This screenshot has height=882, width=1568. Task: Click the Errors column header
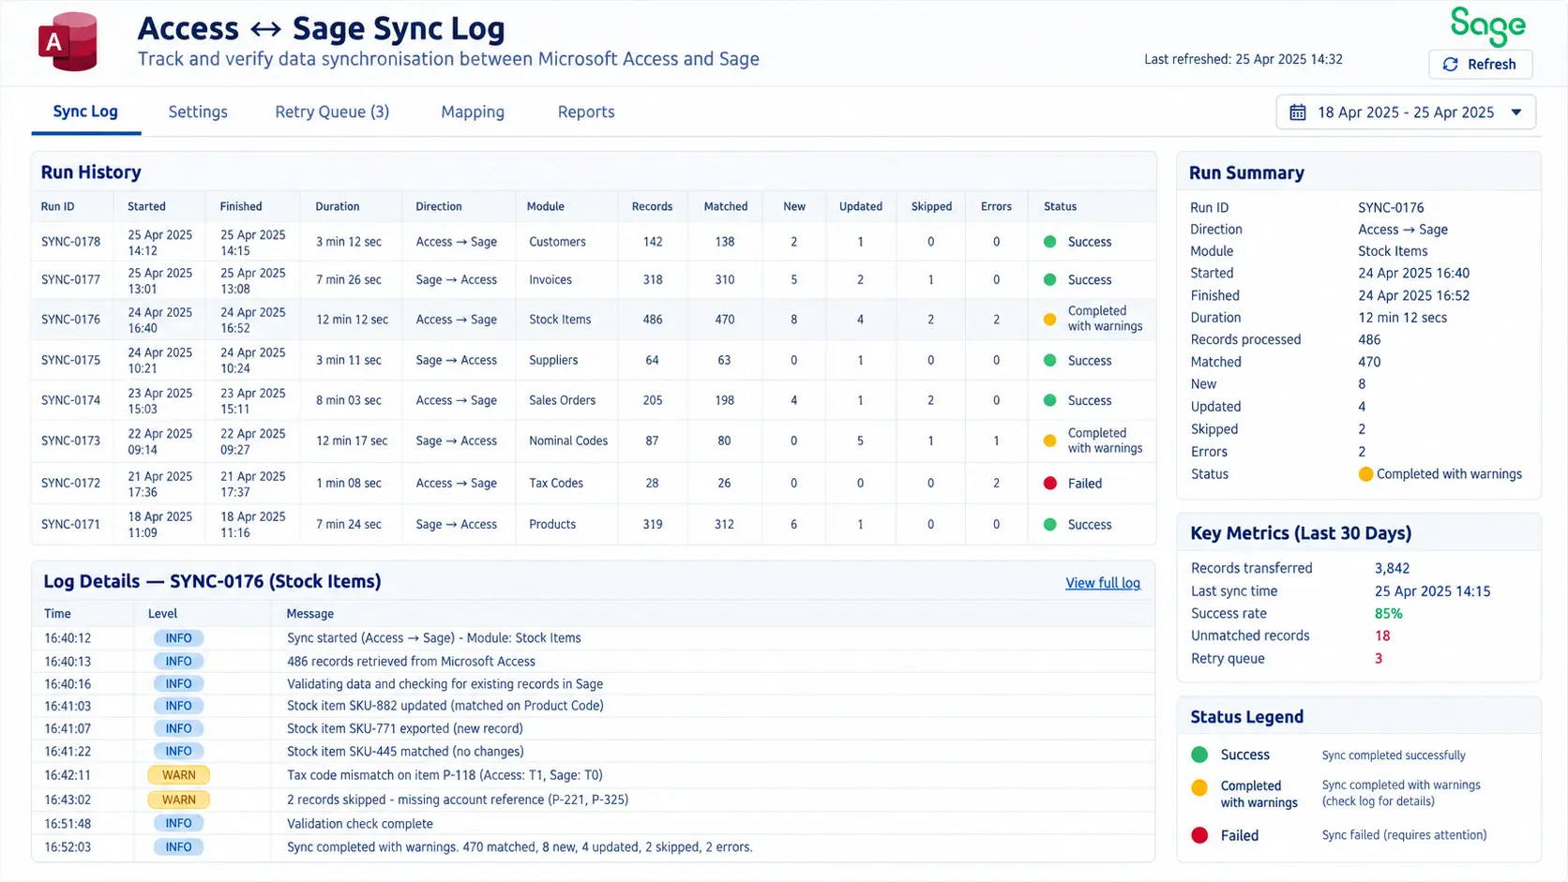click(996, 207)
